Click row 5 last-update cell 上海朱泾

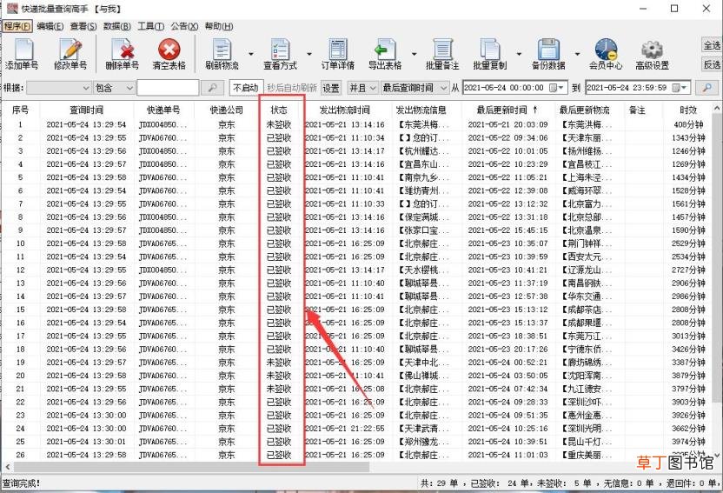point(586,177)
